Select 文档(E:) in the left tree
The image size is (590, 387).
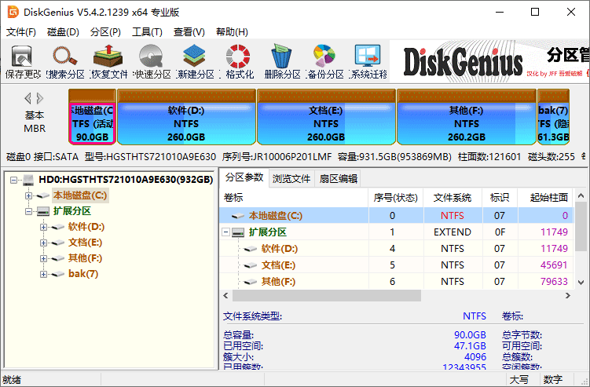point(85,243)
